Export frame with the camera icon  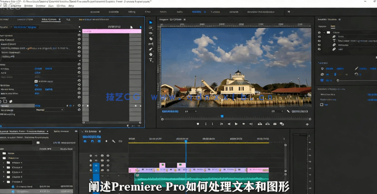(x=275, y=124)
